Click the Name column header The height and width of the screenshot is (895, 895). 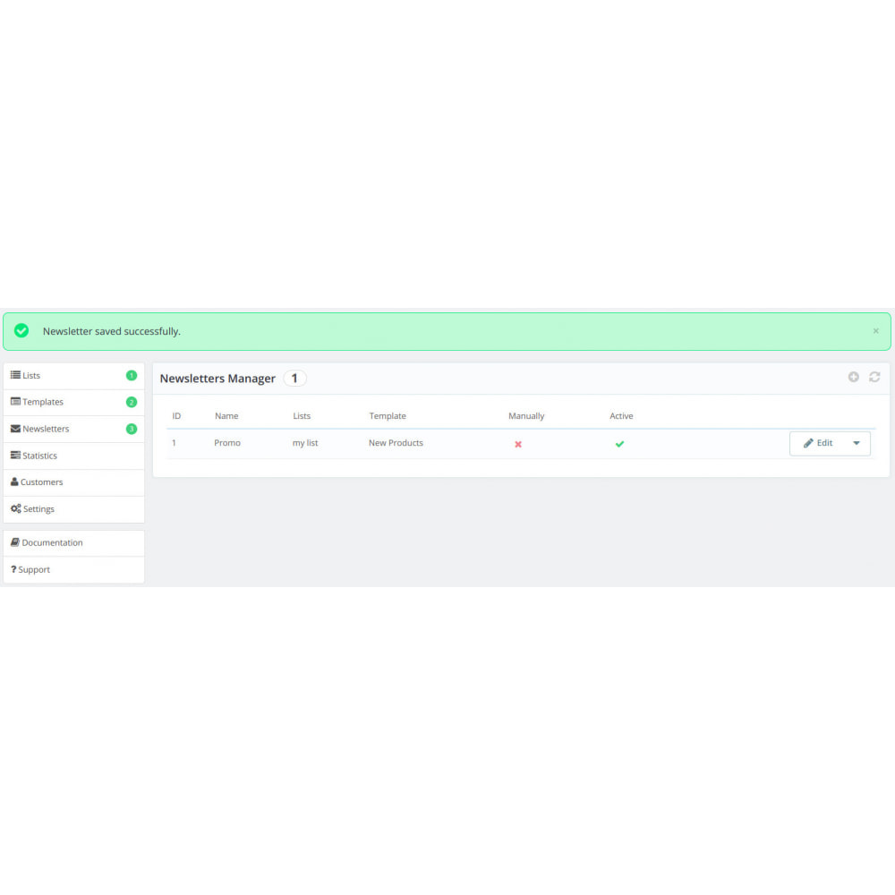[226, 416]
